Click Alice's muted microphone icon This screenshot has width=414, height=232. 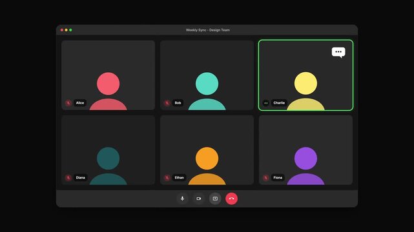68,103
